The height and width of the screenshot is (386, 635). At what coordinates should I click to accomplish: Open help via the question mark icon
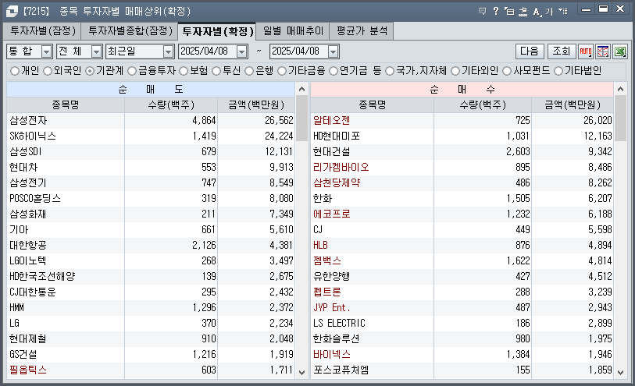pos(496,11)
